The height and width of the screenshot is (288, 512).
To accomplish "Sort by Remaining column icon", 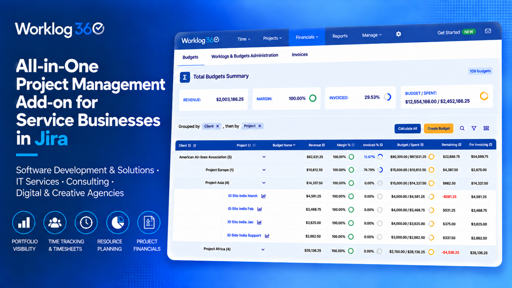I will tap(460, 145).
